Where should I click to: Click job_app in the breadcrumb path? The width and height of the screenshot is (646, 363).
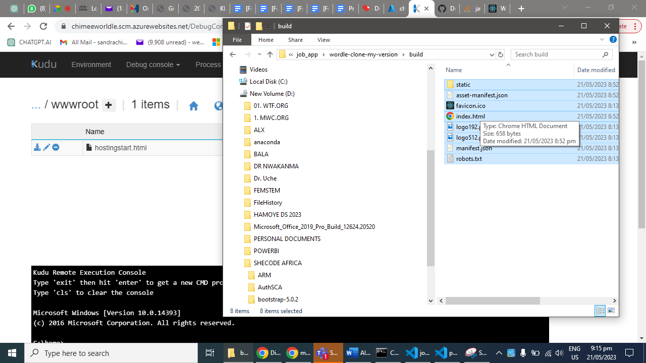click(x=307, y=54)
